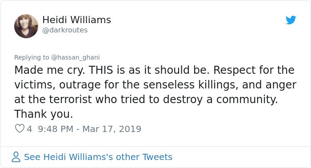The image size is (311, 168).
Task: Click the word "community" in tweet text
Action: 247,100
